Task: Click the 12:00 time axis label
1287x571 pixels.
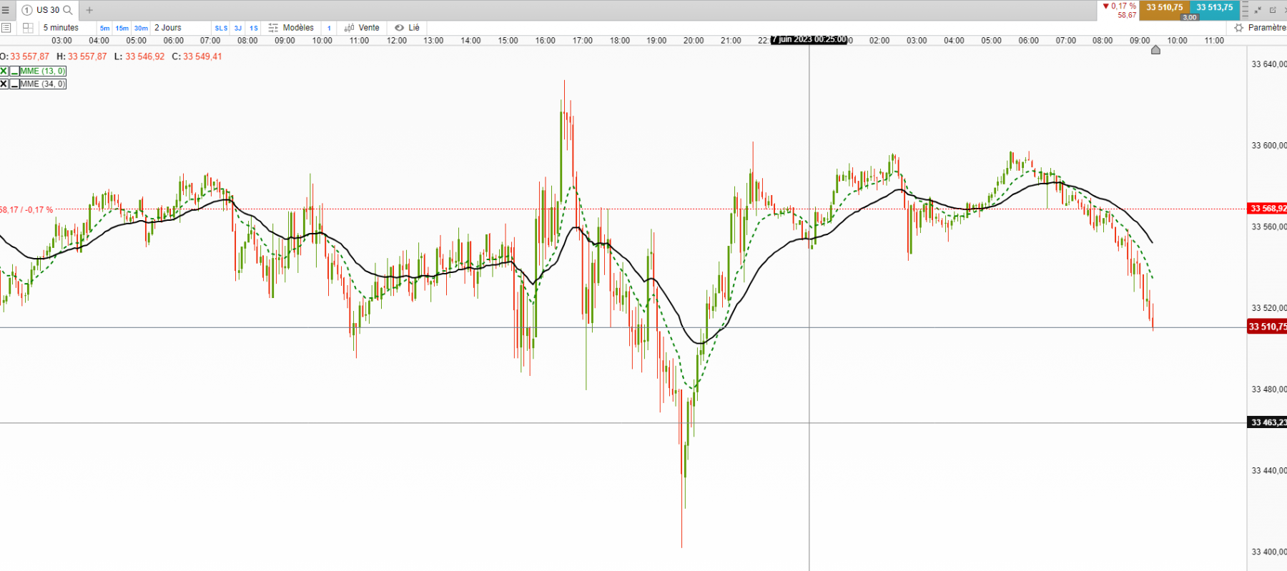Action: point(397,41)
